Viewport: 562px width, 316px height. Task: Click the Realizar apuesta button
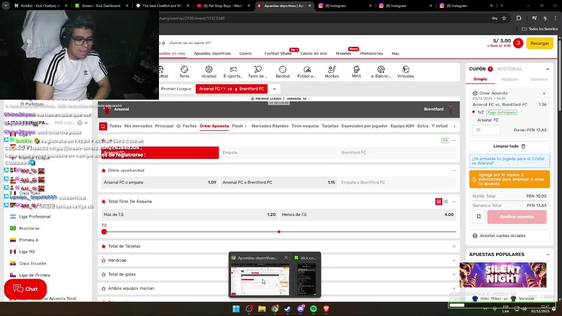(517, 216)
